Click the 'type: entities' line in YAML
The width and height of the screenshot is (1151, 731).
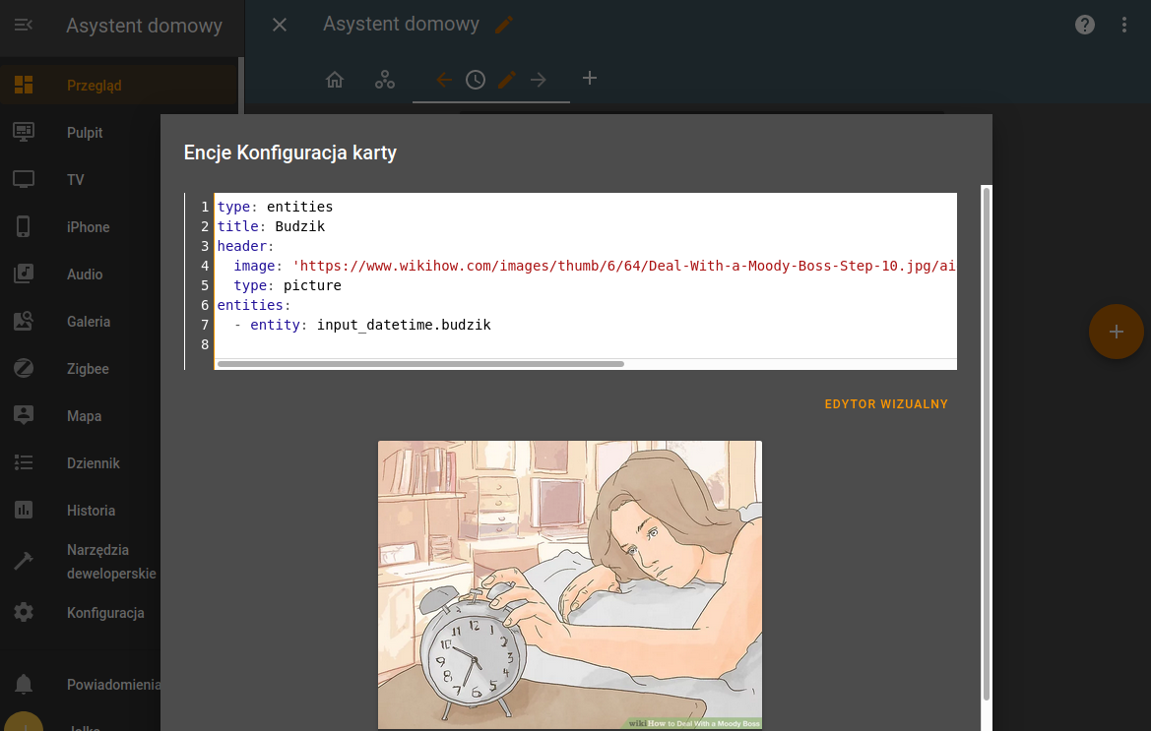(276, 207)
